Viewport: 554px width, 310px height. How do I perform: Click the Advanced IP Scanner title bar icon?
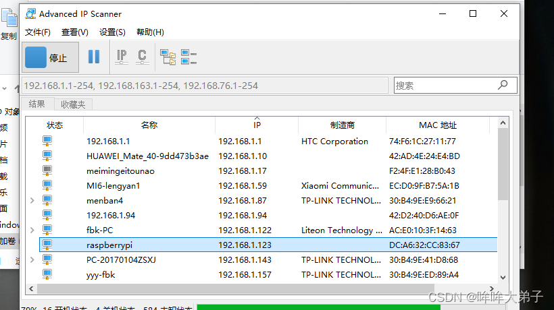pos(30,13)
